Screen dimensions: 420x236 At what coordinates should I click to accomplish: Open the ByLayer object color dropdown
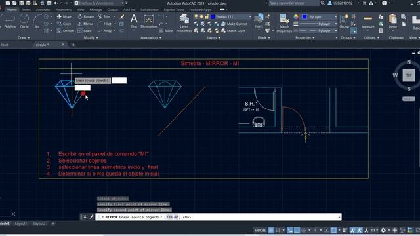pos(335,16)
